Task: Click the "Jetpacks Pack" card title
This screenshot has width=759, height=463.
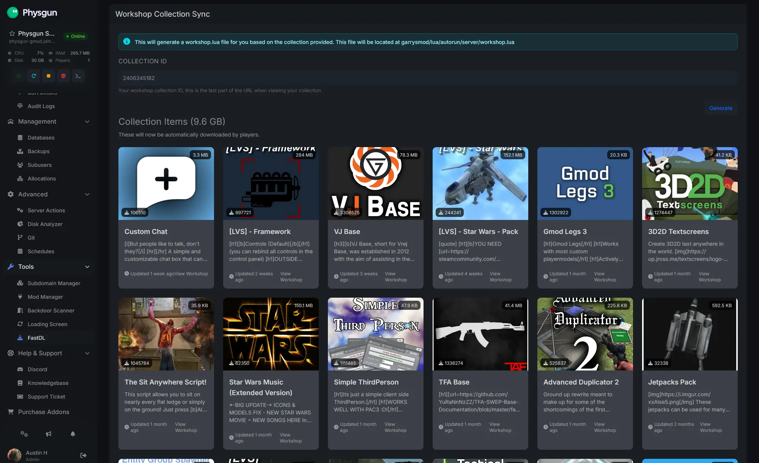Action: [672, 382]
